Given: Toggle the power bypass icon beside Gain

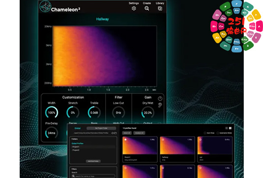Looking at the screenshot, I should pyautogui.click(x=160, y=99).
